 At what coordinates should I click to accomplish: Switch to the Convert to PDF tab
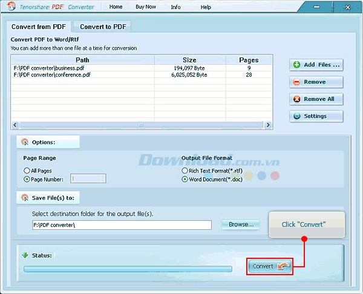(x=103, y=27)
